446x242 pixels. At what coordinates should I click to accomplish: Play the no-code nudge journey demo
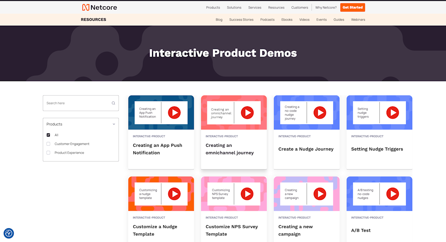pos(320,112)
